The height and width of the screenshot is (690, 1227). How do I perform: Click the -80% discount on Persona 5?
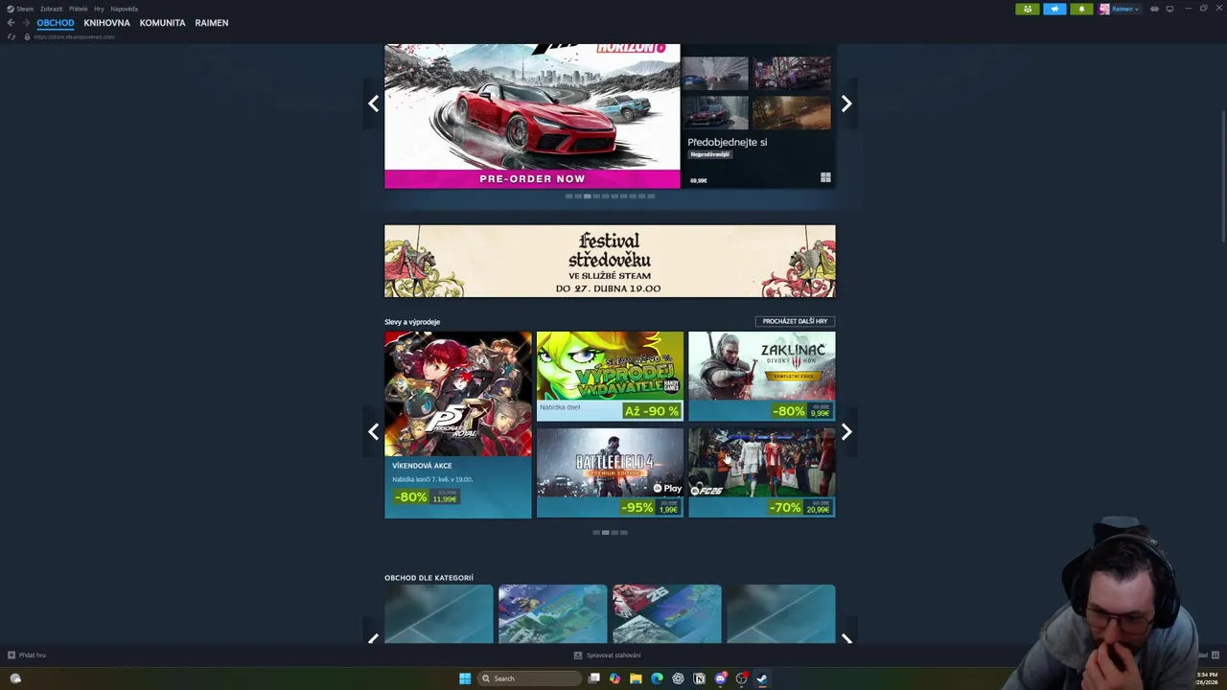point(410,496)
